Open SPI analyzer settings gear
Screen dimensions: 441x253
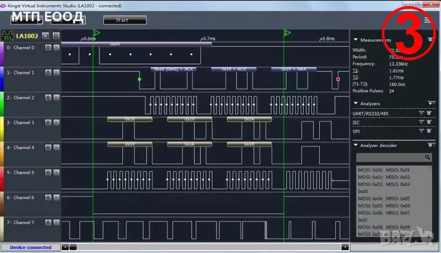pyautogui.click(x=429, y=131)
